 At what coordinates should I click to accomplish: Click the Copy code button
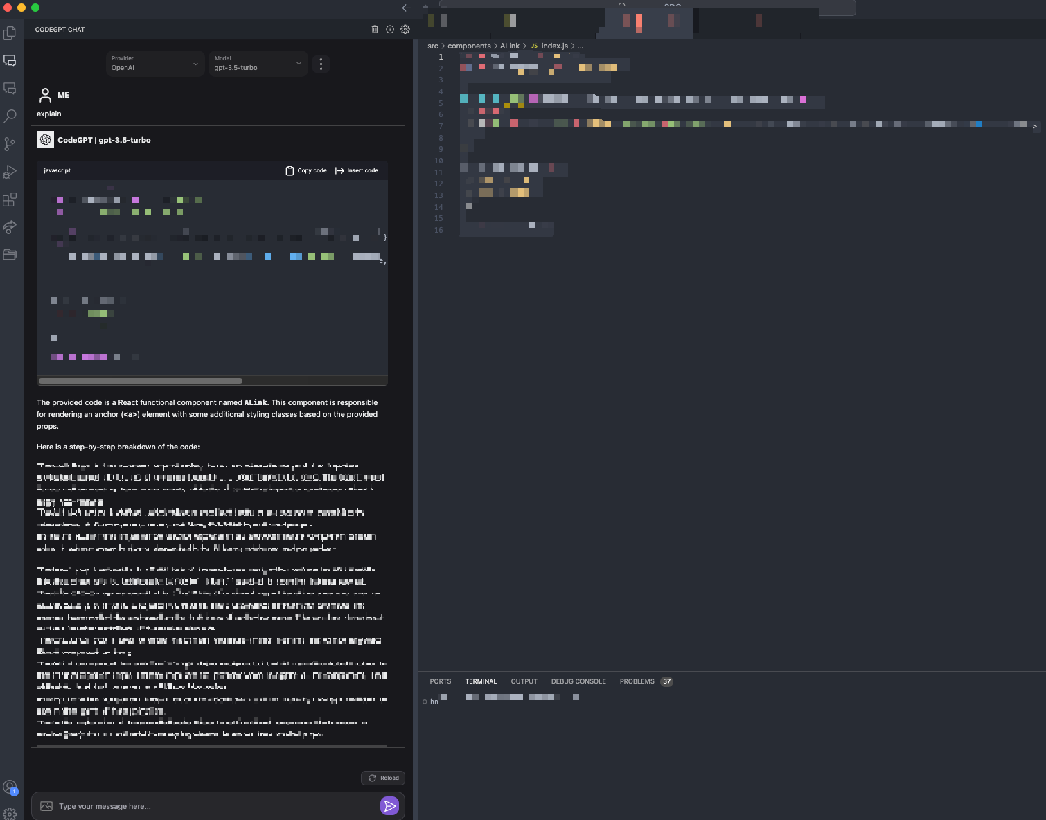click(305, 170)
